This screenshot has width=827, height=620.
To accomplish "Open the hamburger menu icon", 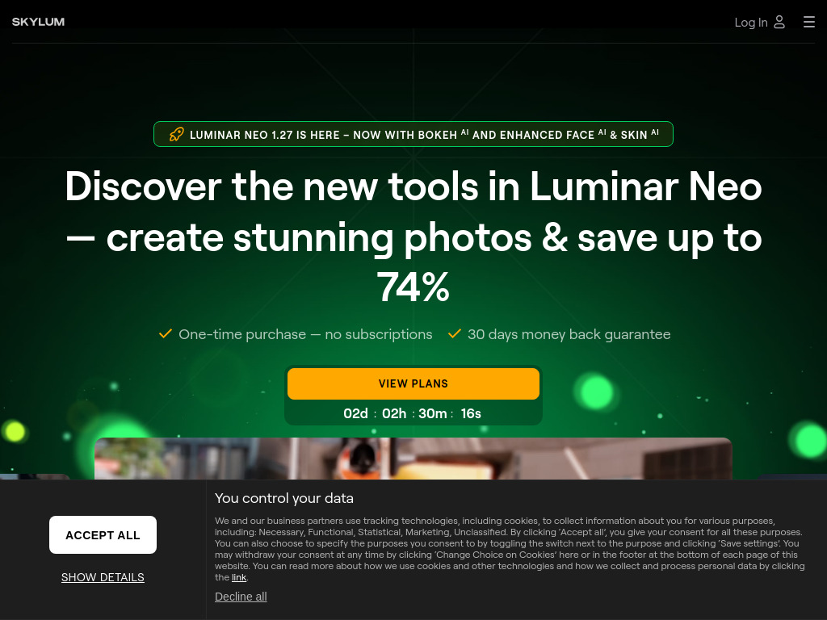I will 809,22.
